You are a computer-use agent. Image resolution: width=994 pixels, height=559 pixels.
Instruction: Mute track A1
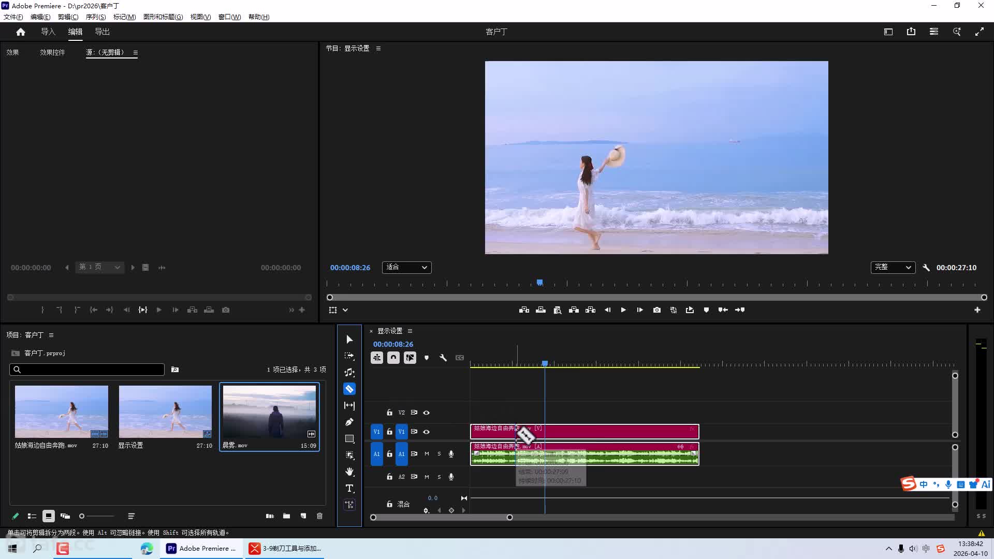coord(427,454)
